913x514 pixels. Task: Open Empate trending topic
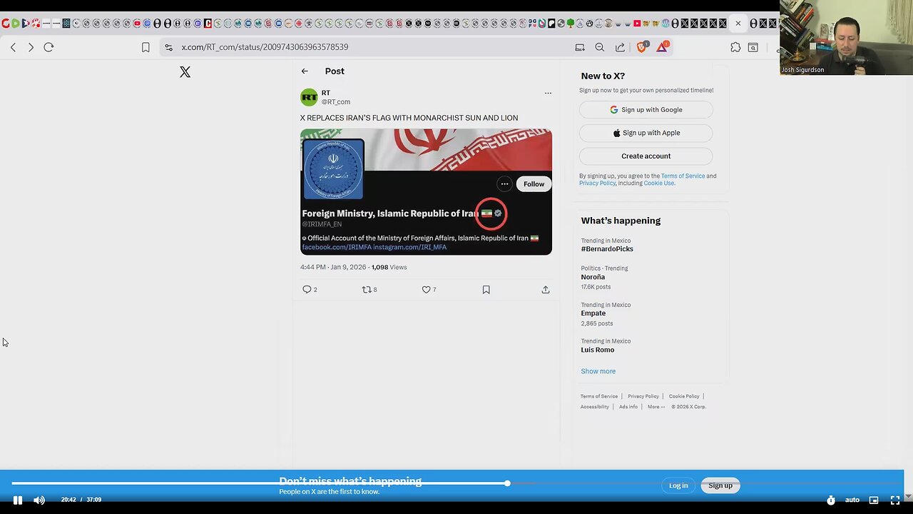(x=593, y=313)
